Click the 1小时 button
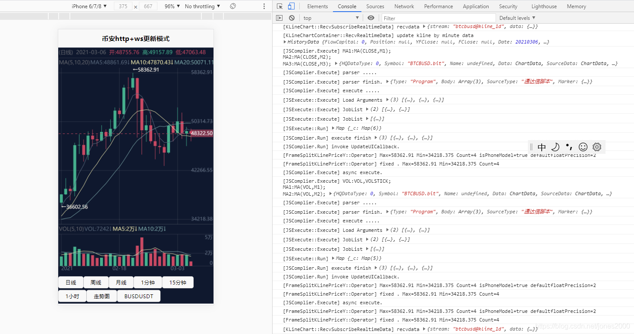This screenshot has height=334, width=634. 72,296
